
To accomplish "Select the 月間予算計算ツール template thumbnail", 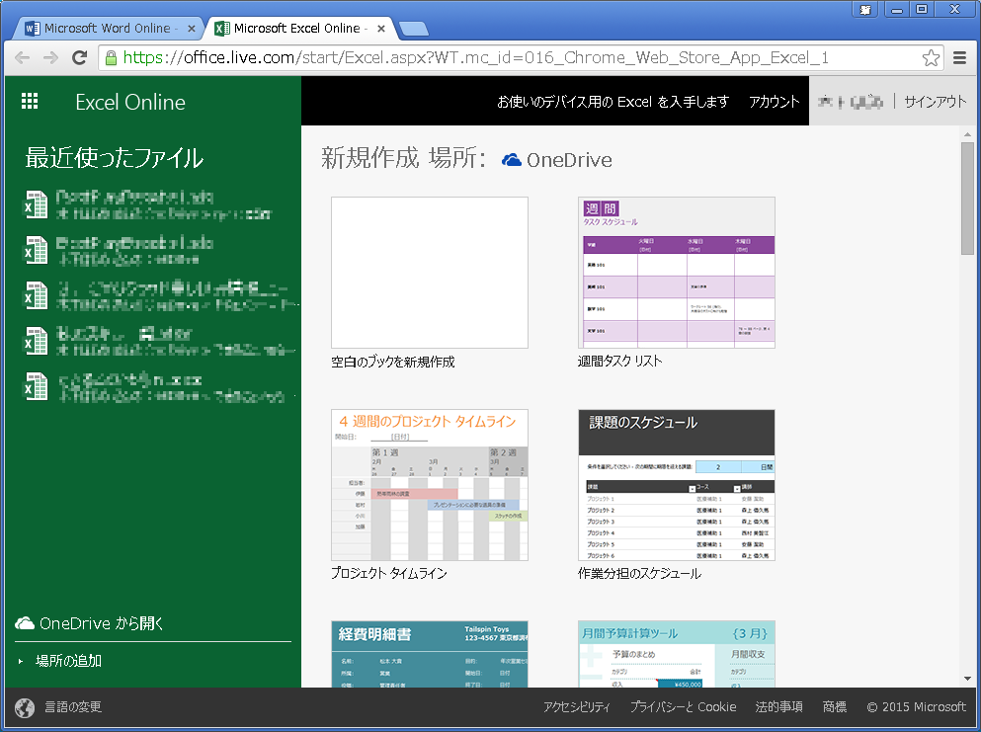I will pyautogui.click(x=677, y=654).
